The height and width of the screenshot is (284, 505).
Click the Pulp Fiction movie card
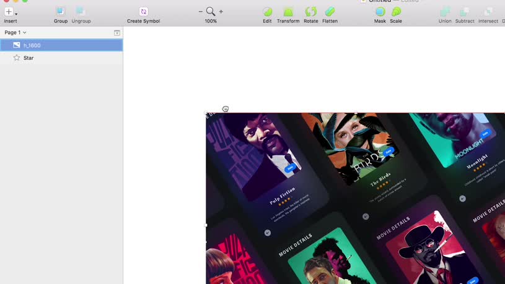[x=267, y=171]
